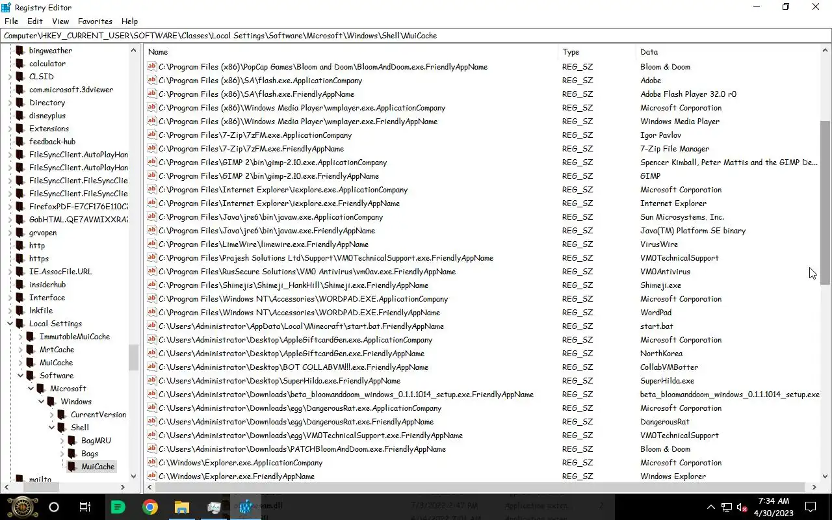Select the vm0av.exe.FriendlyAppName value
Viewport: 832px width, 520px height.
point(307,271)
